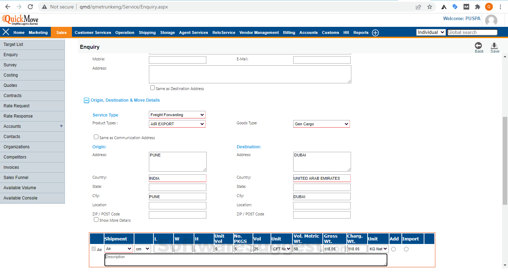Open Contracts from the sidebar
508x280 pixels.
[12, 95]
